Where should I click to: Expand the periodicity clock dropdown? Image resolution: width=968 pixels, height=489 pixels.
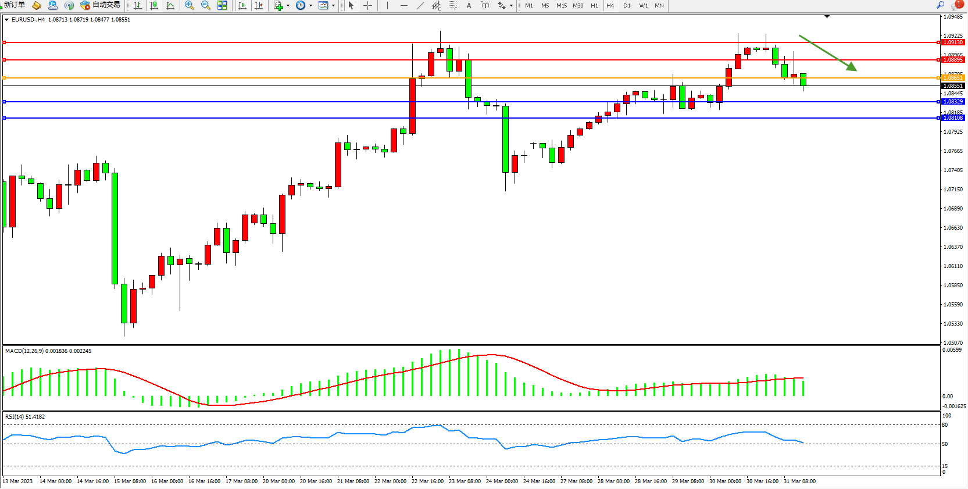(310, 5)
